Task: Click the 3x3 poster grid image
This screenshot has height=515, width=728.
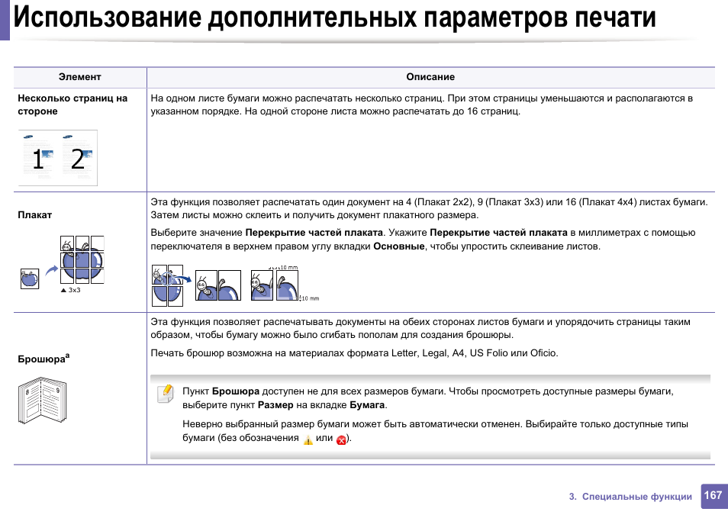Action: coord(81,260)
